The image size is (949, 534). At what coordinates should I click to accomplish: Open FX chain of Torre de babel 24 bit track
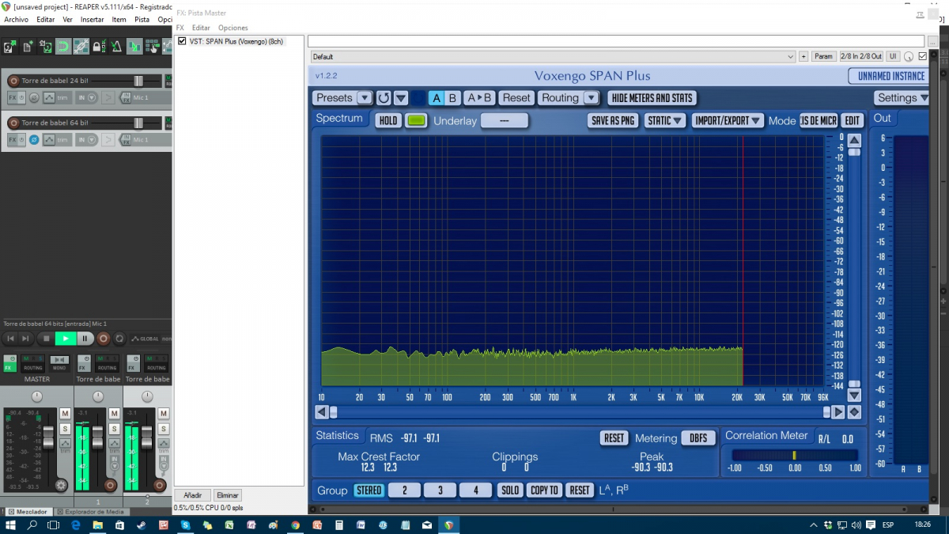[13, 97]
